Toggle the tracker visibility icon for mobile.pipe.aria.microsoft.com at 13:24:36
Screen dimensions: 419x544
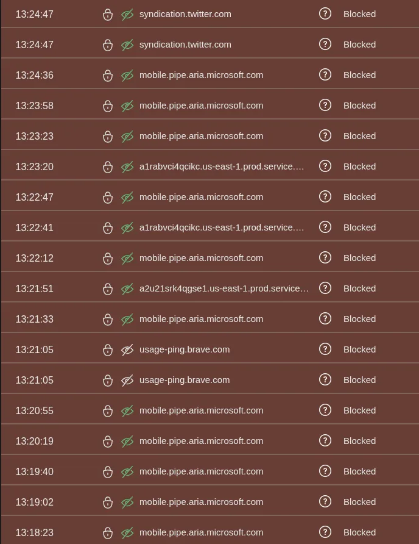pos(127,75)
